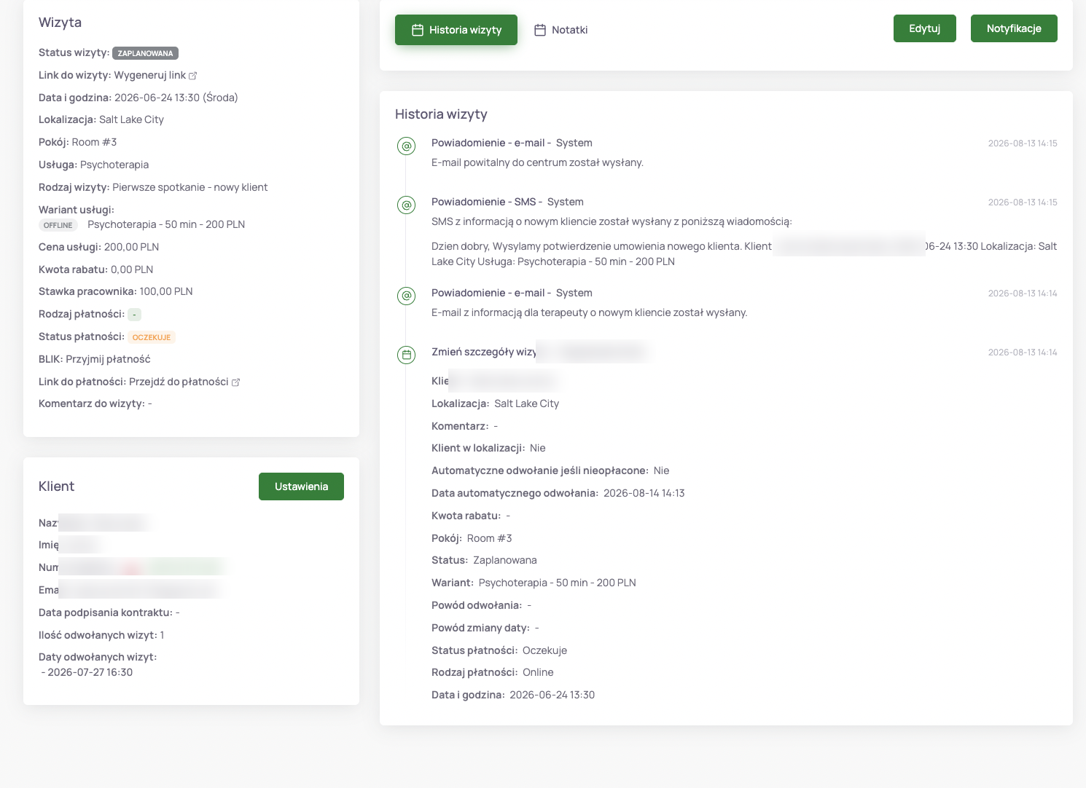Screen dimensions: 1086x788
Task: Click Stawka pracownika 100,00 PLN value
Action: 166,291
